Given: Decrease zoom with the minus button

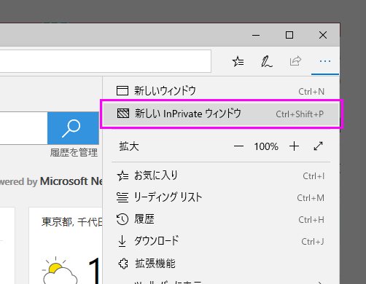Looking at the screenshot, I should tap(238, 146).
